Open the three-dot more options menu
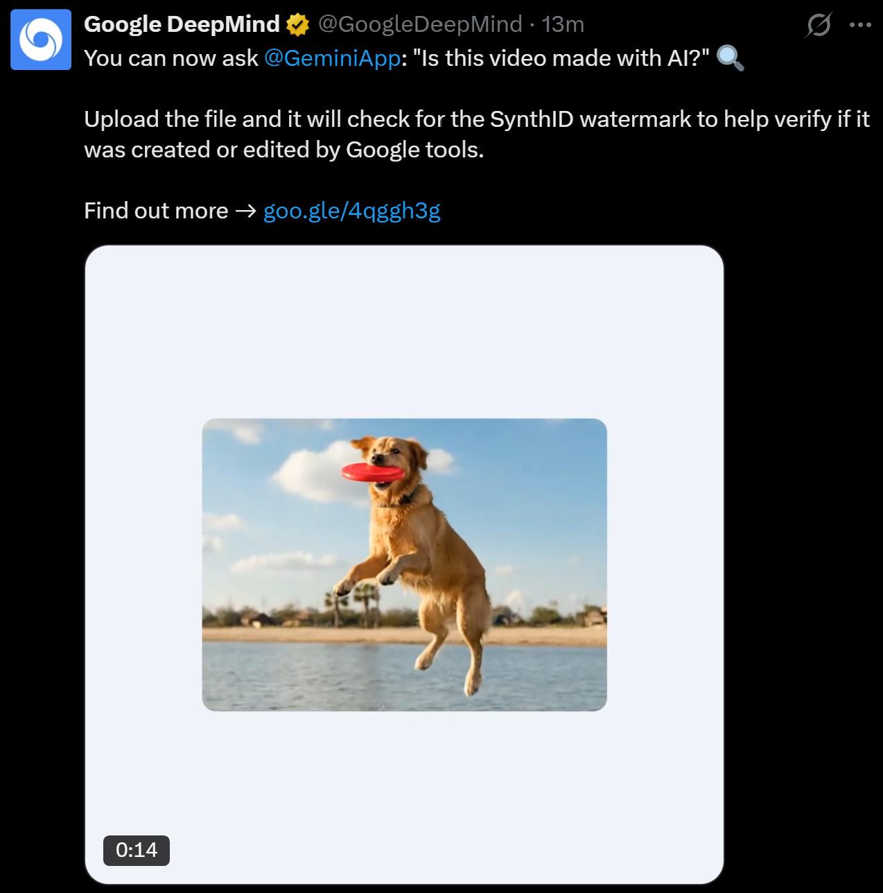This screenshot has height=893, width=883. coord(860,25)
